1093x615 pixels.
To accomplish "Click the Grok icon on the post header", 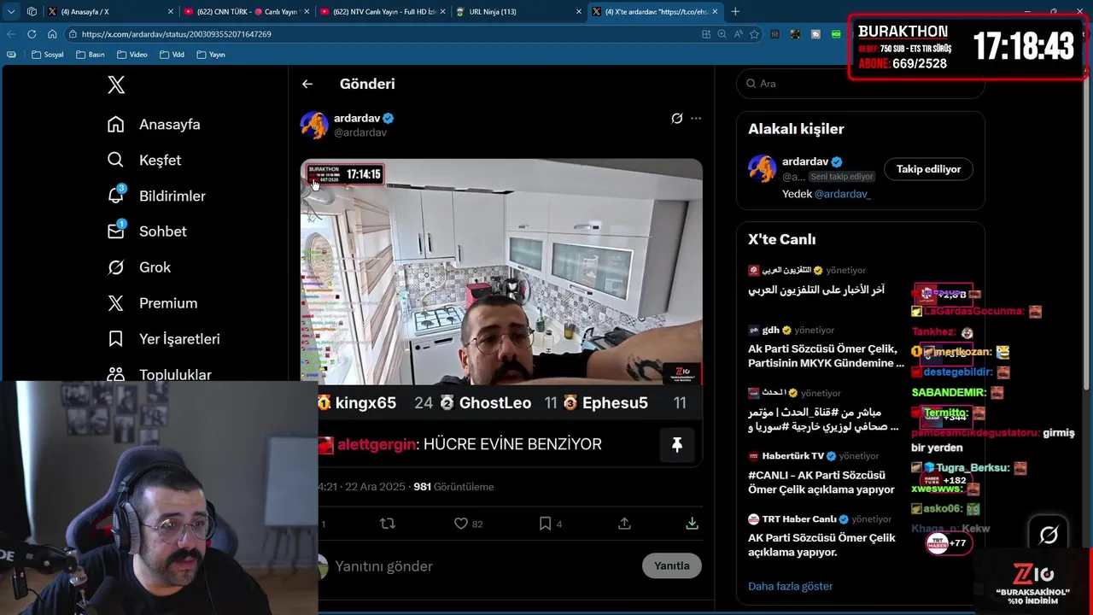I will [676, 119].
